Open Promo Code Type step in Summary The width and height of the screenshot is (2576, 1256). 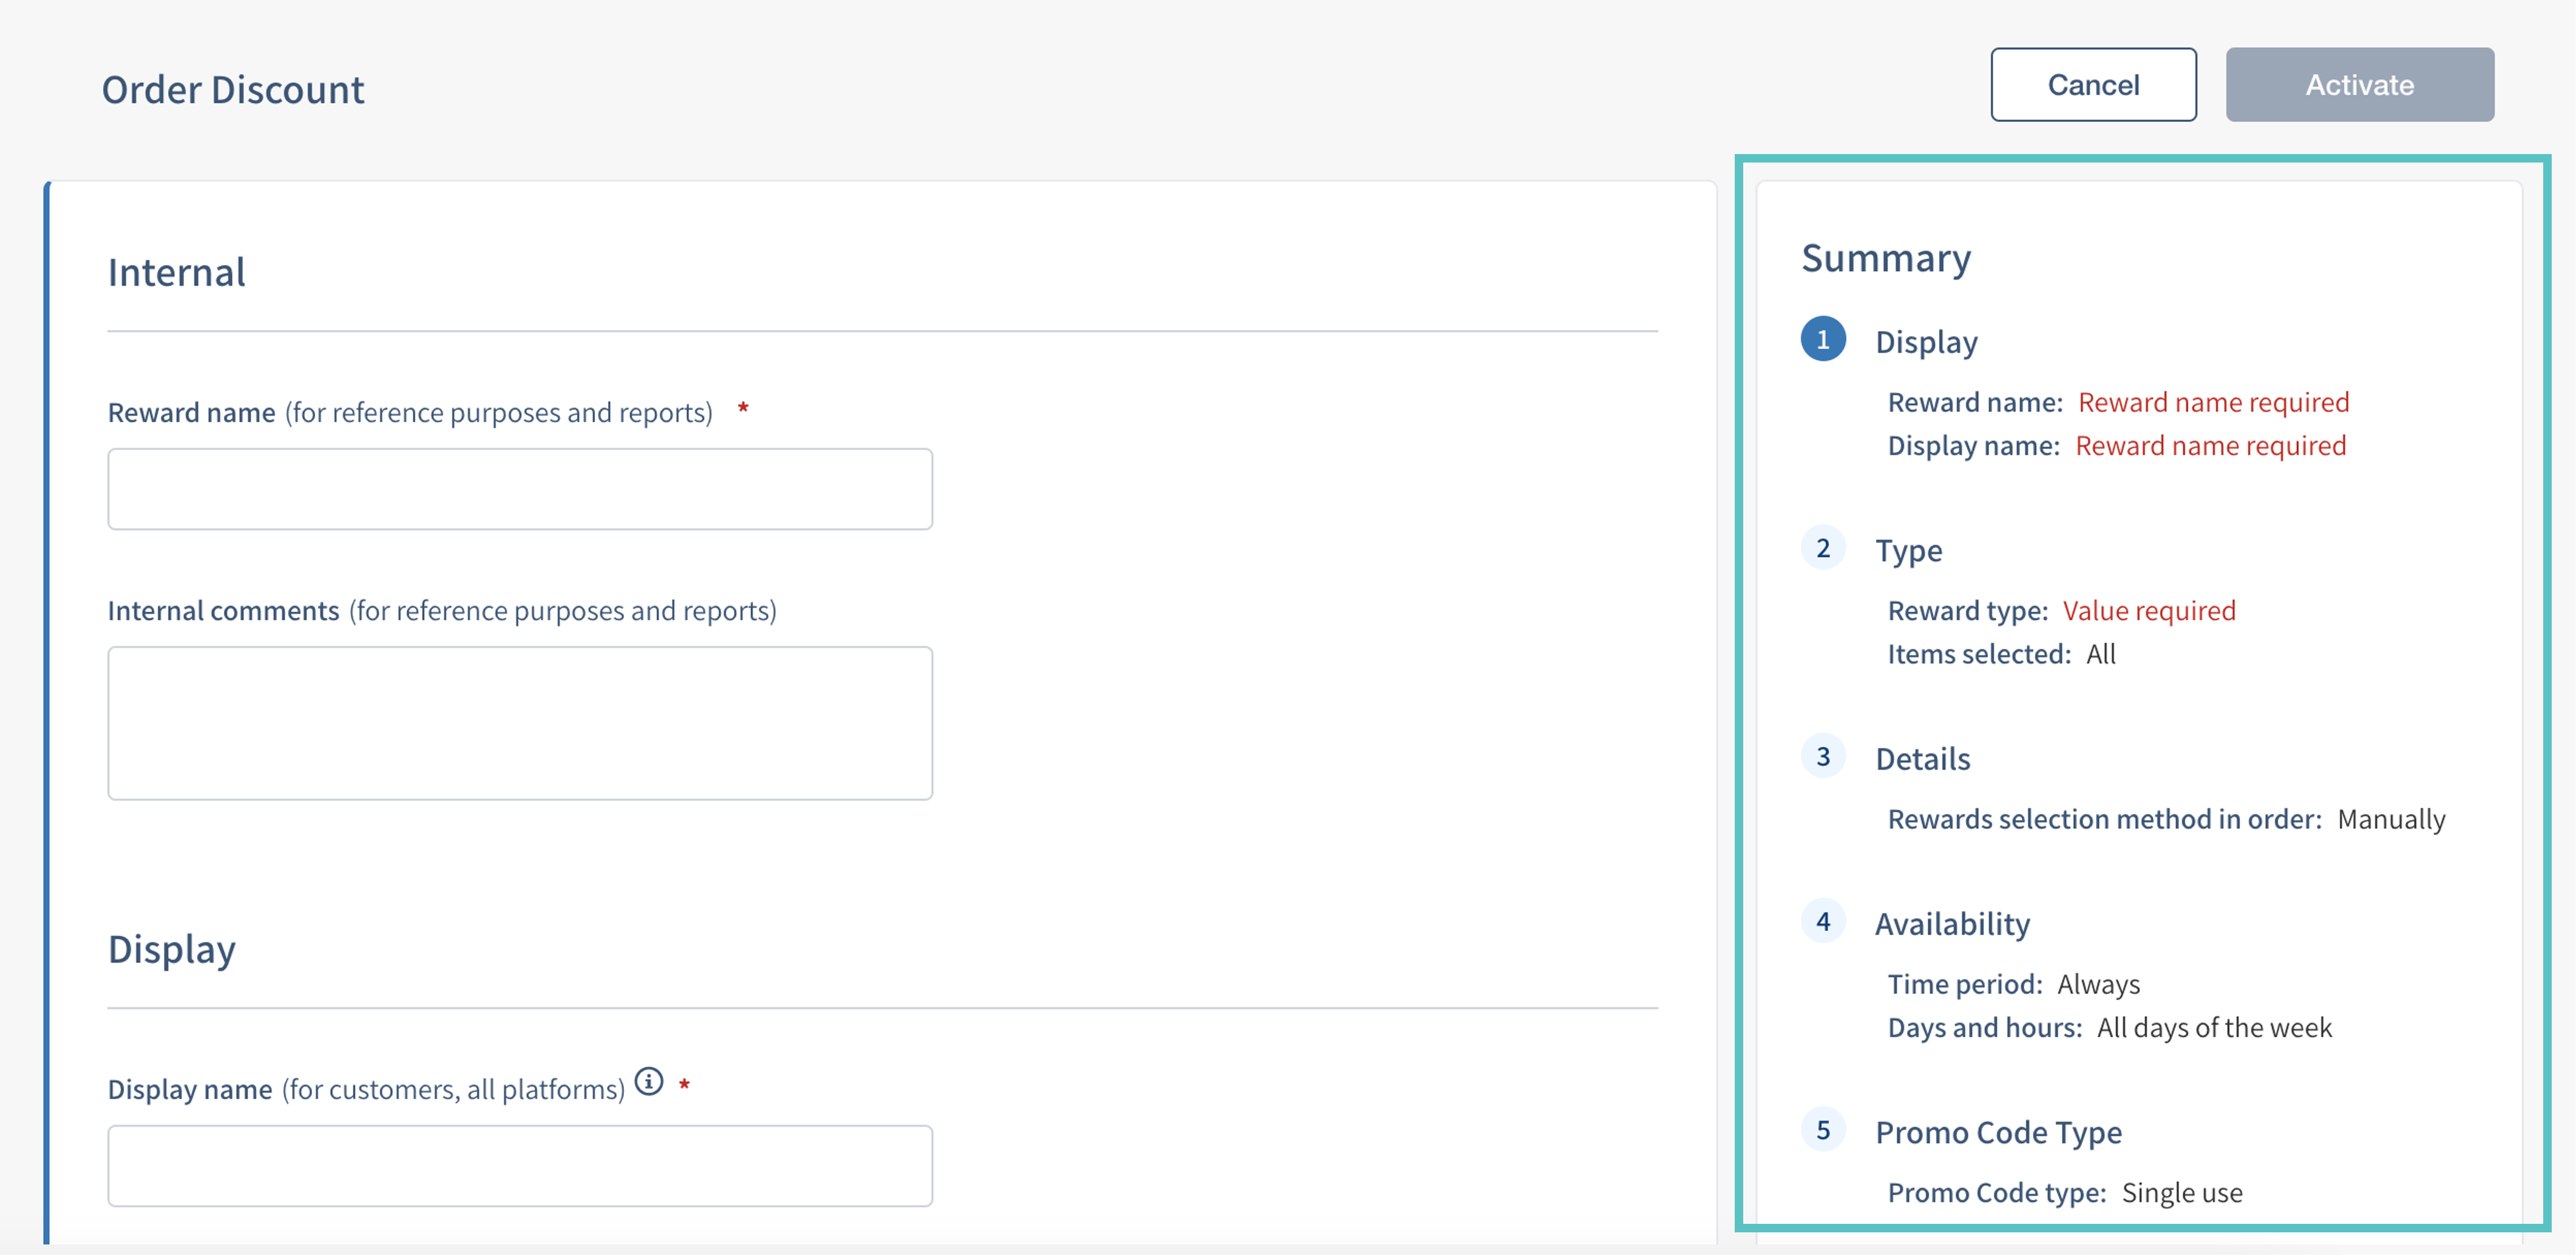pos(1998,1133)
